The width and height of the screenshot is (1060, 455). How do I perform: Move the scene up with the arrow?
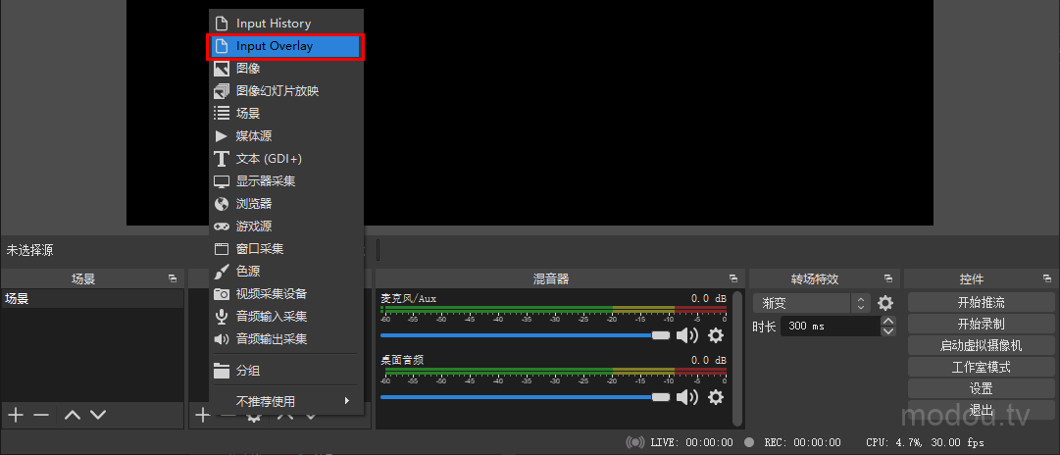73,415
